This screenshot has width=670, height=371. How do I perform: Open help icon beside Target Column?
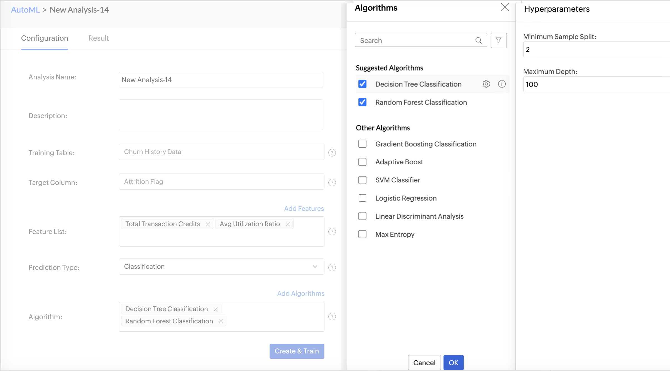click(332, 182)
